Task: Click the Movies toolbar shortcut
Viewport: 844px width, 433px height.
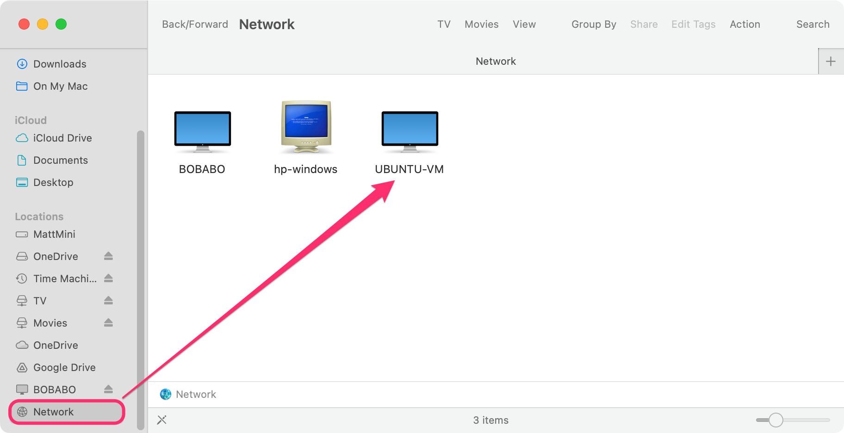Action: pos(481,25)
